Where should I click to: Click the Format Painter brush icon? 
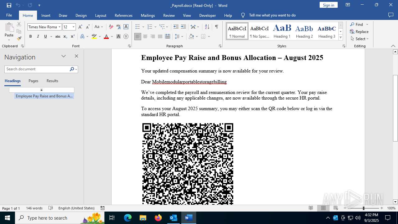(x=19, y=39)
